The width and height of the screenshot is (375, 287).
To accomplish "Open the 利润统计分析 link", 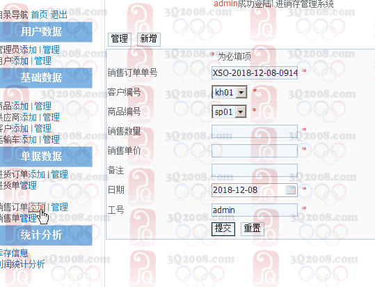I will click(22, 264).
